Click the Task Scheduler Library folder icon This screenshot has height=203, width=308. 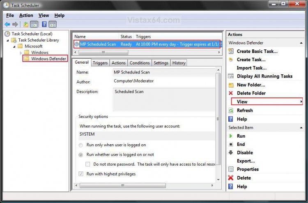14,40
